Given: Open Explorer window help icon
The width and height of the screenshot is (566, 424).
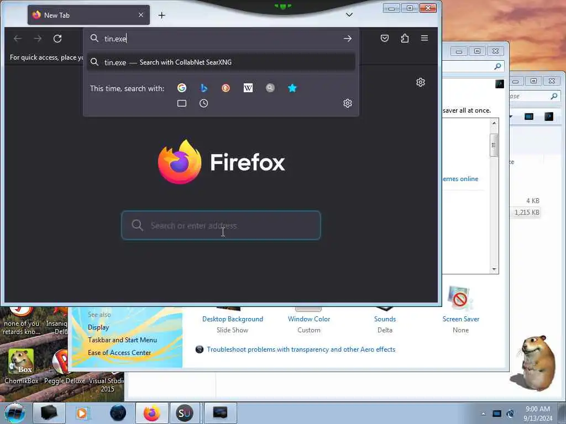Looking at the screenshot, I should click(549, 116).
